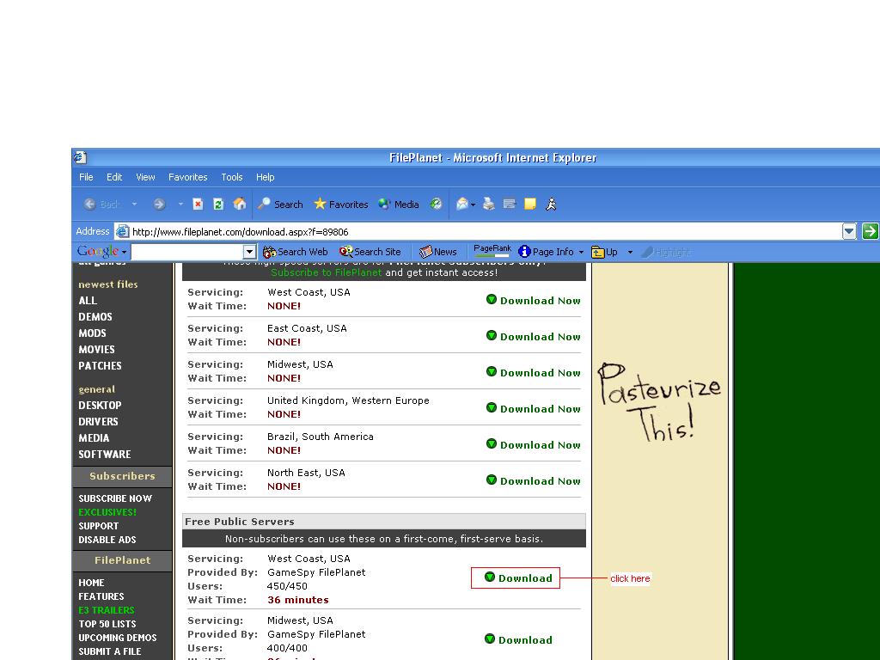Viewport: 880px width, 660px height.
Task: Open the Help menu
Action: (266, 177)
